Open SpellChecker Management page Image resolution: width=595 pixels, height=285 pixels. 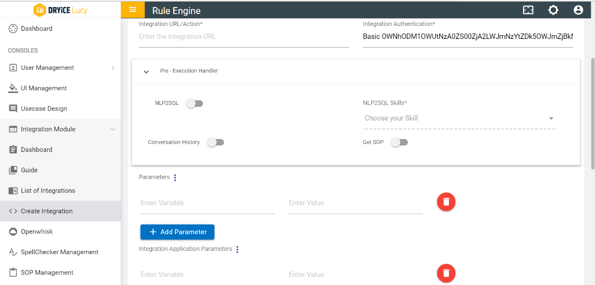pos(59,252)
